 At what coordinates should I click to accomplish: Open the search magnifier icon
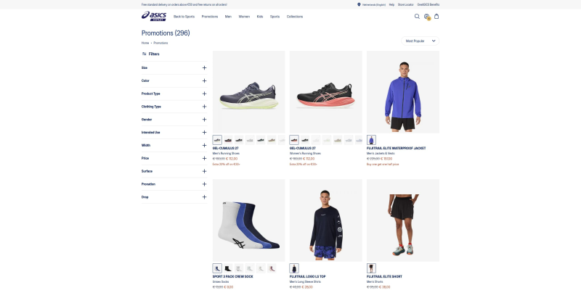coord(417,16)
